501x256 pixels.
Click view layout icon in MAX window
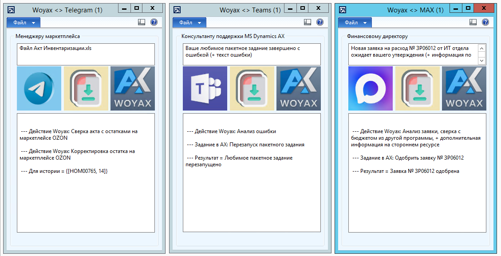[473, 22]
